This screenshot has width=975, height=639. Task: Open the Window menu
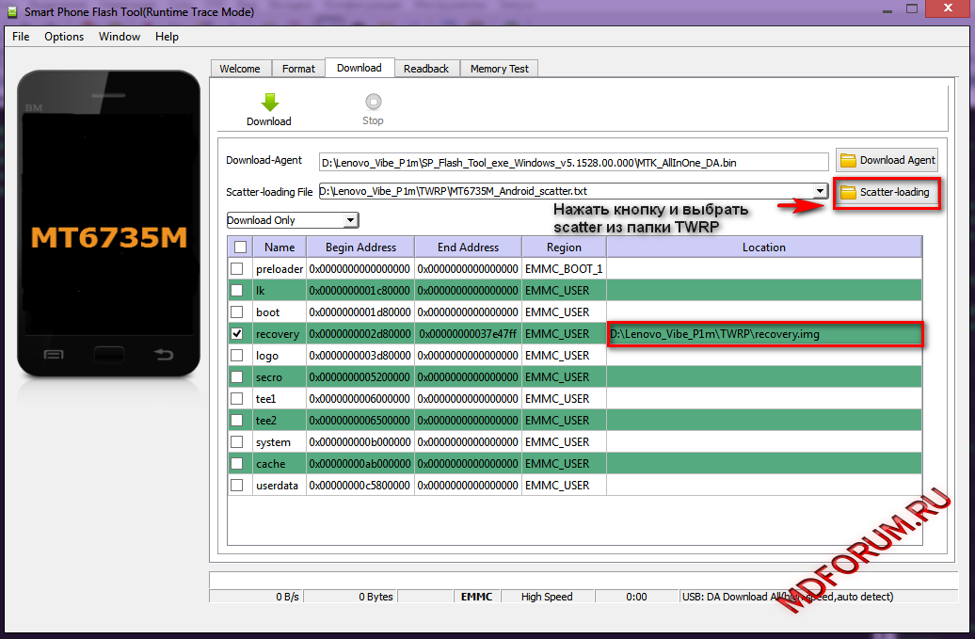(x=120, y=37)
